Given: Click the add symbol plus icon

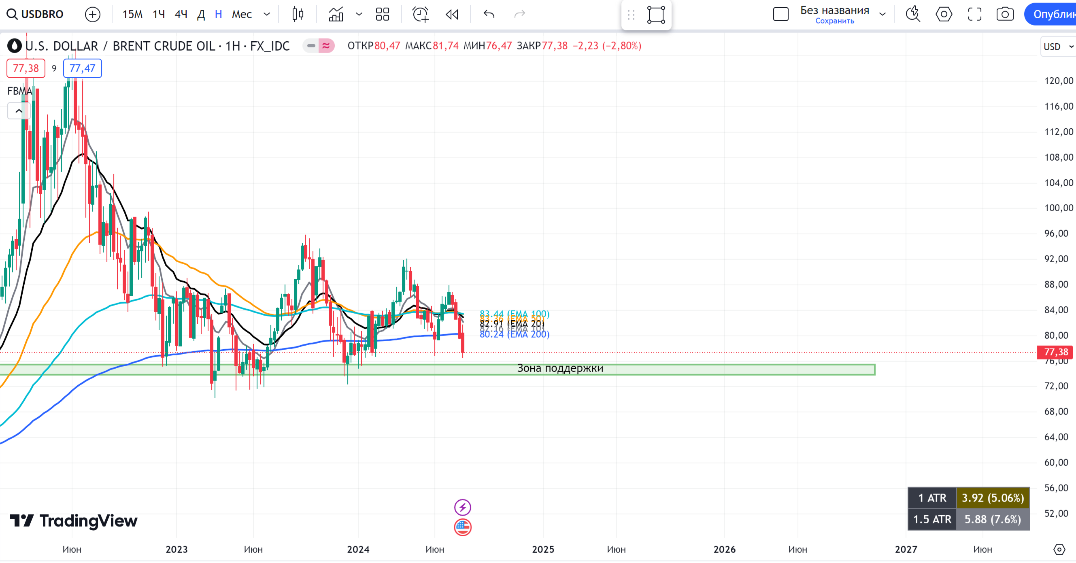Looking at the screenshot, I should [92, 14].
